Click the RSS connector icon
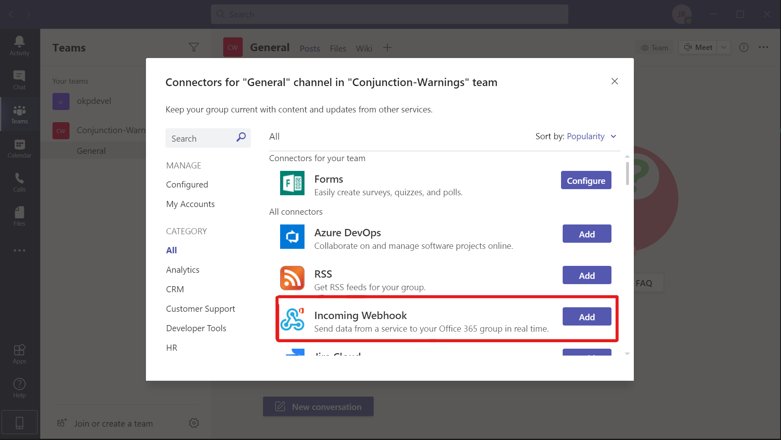The height and width of the screenshot is (440, 781). [x=292, y=278]
